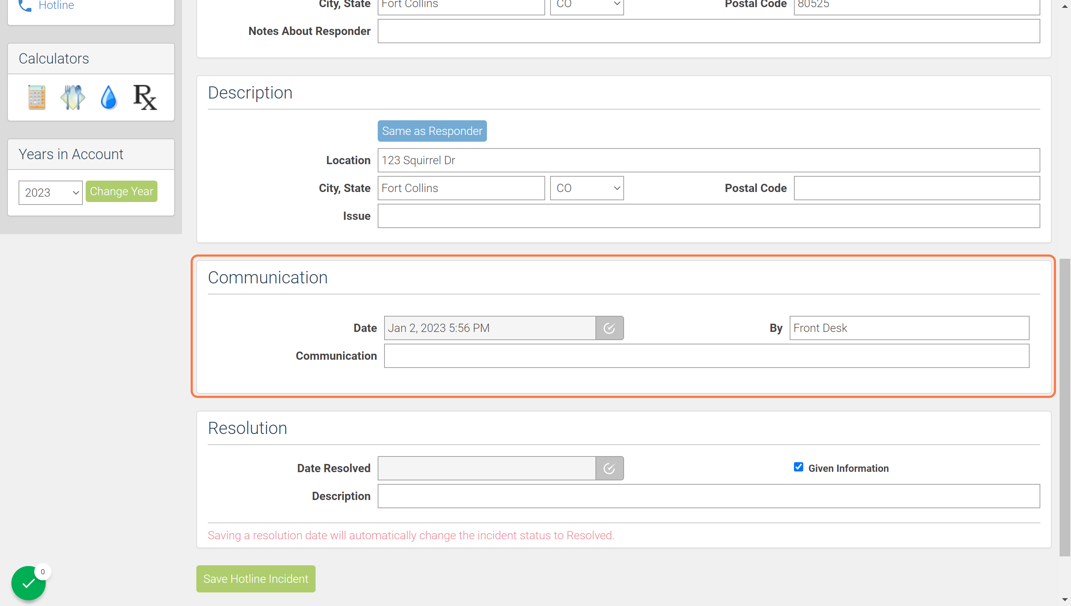Set Communication Date to now clock icon

(x=609, y=328)
